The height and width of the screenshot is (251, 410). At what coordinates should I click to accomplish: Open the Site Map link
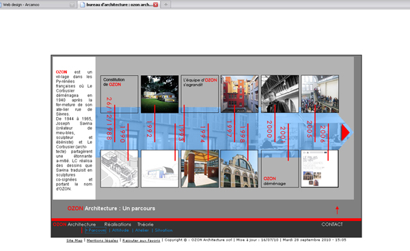[x=74, y=240]
